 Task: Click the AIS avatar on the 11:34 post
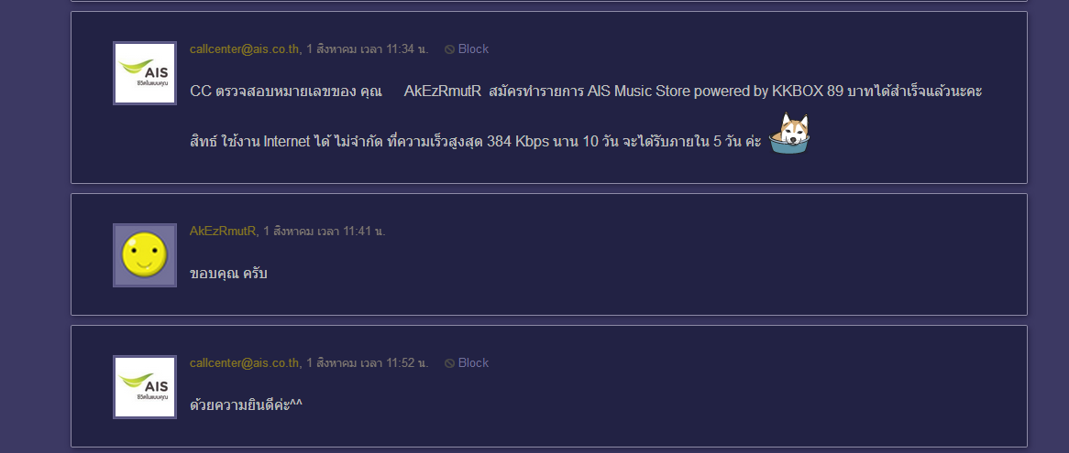tap(145, 73)
